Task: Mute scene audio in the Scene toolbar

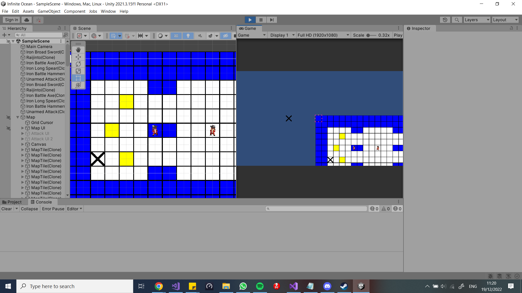Action: click(200, 36)
